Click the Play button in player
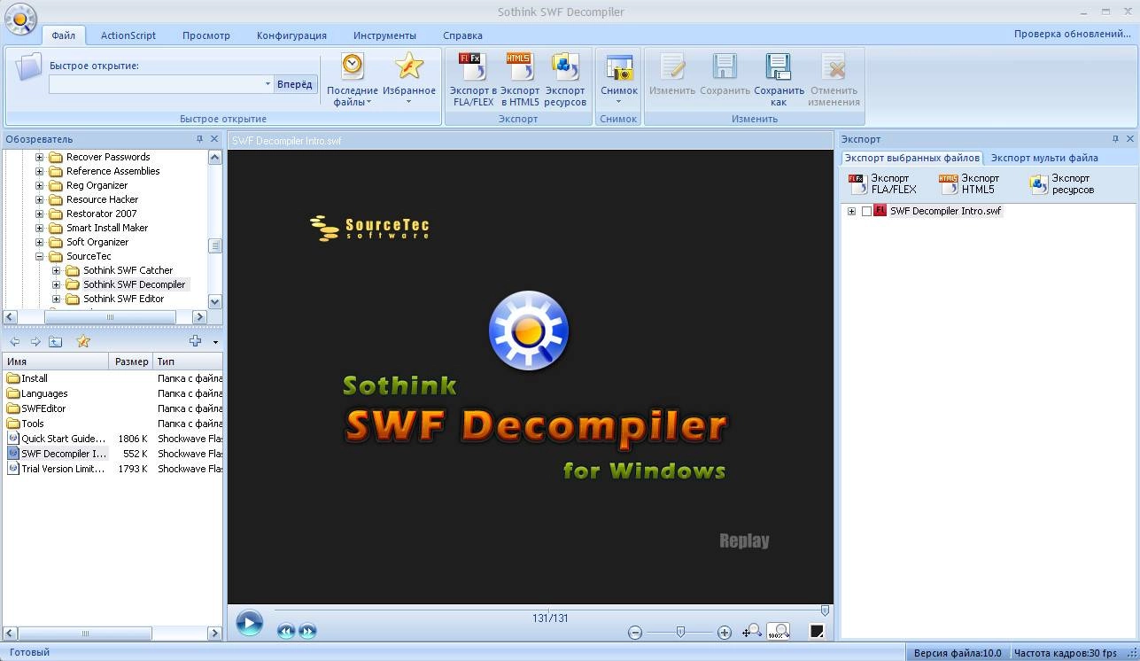Viewport: 1140px width, 661px height. click(x=249, y=623)
